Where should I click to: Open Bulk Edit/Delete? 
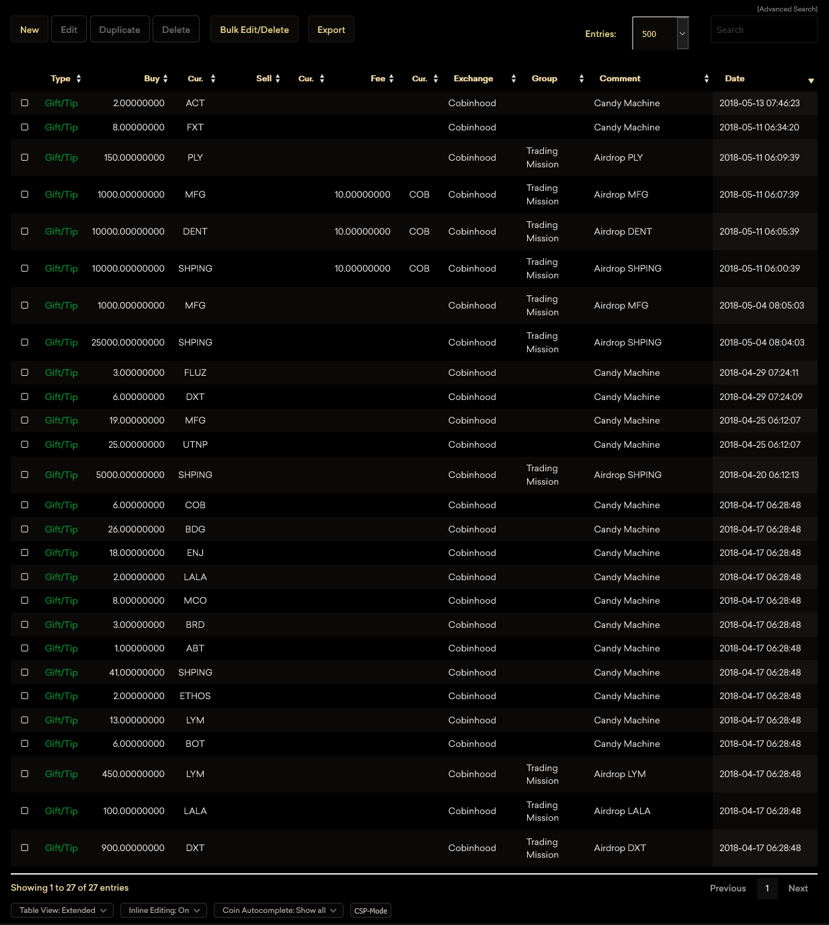click(254, 30)
